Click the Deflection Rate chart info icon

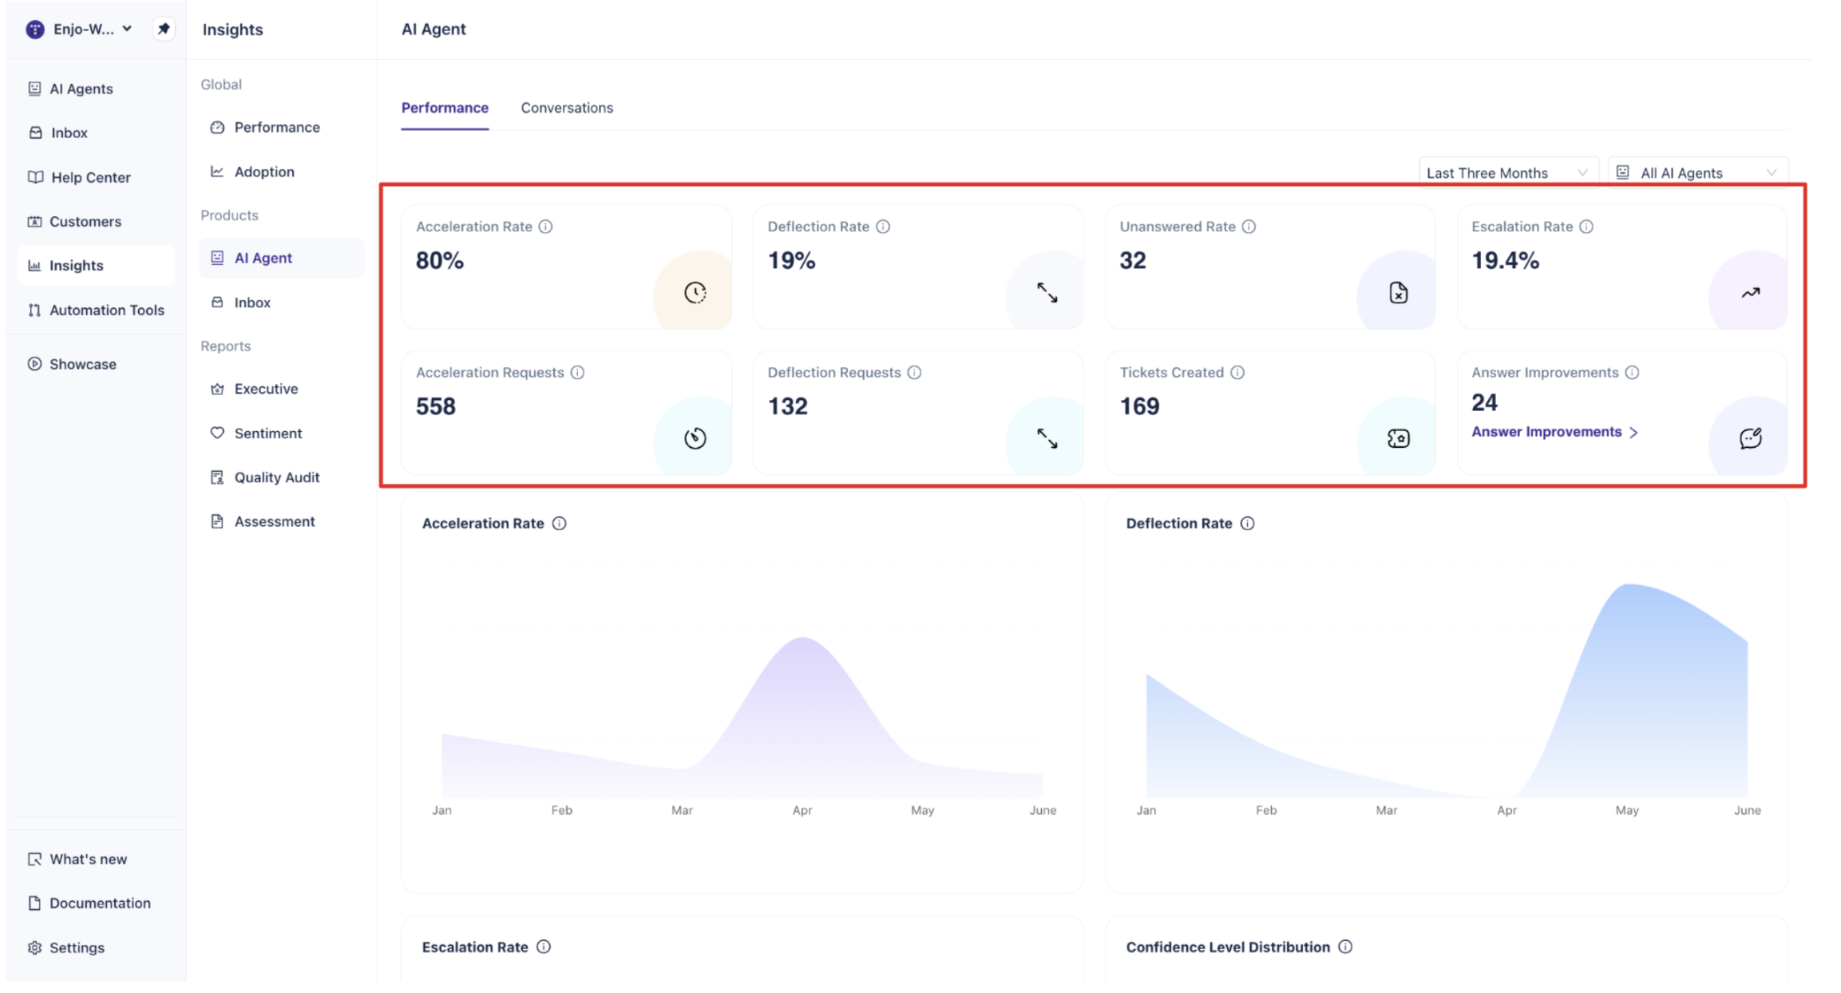[x=1248, y=524]
